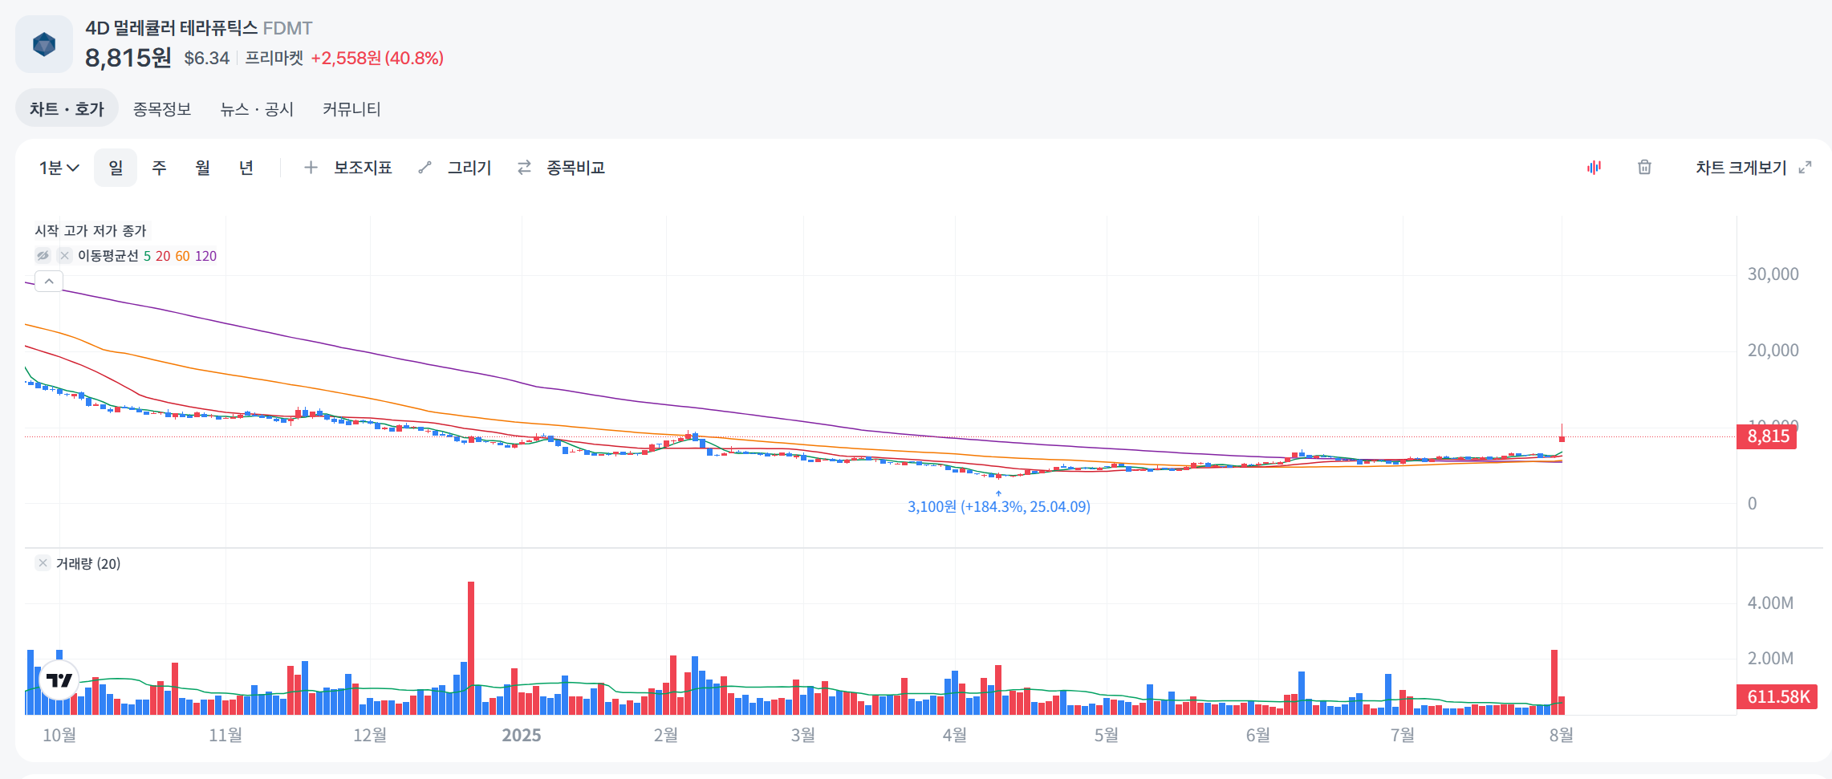This screenshot has width=1832, height=779.
Task: Click the swap arrows icon beside 종목비교
Action: [524, 168]
